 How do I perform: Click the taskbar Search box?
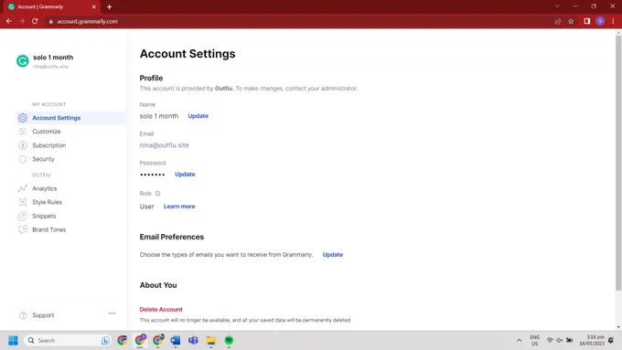(x=68, y=341)
